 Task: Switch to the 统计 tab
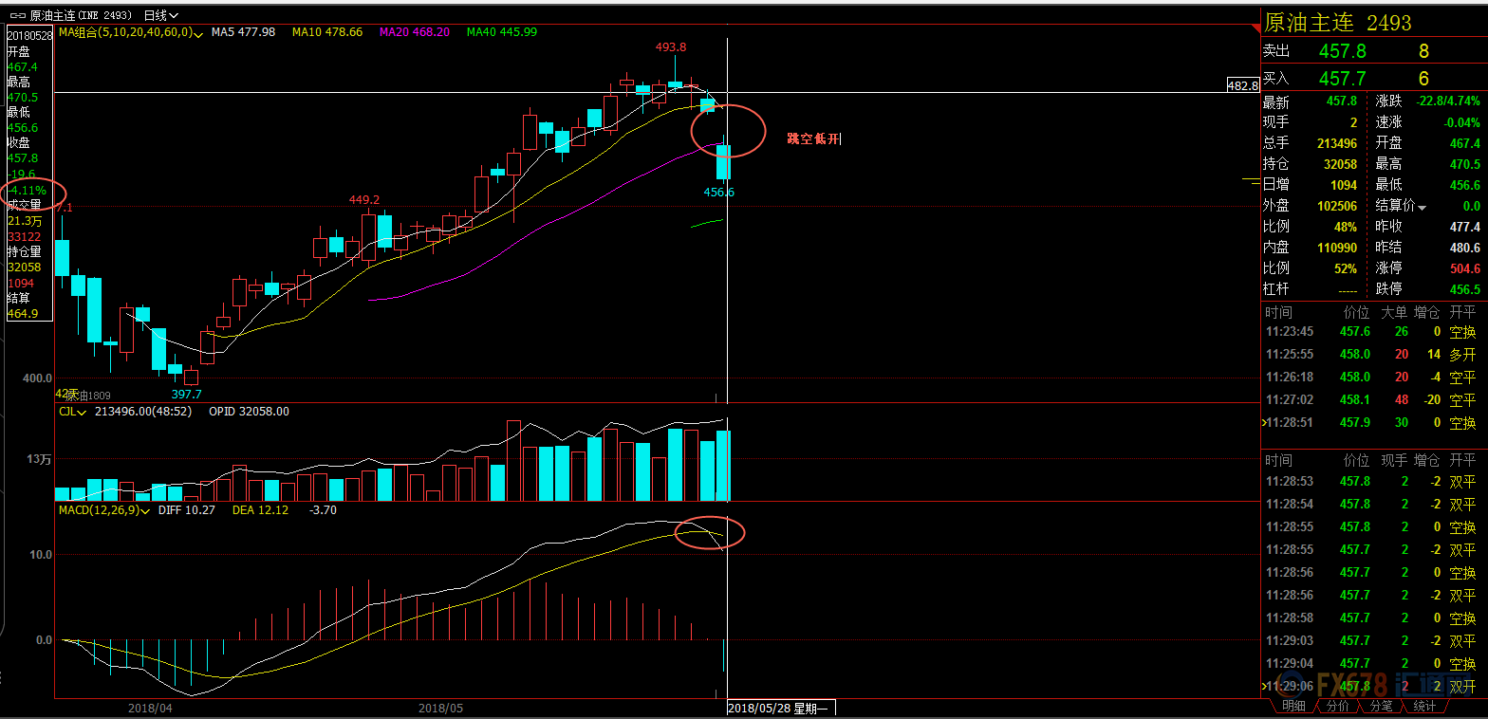coord(1424,707)
